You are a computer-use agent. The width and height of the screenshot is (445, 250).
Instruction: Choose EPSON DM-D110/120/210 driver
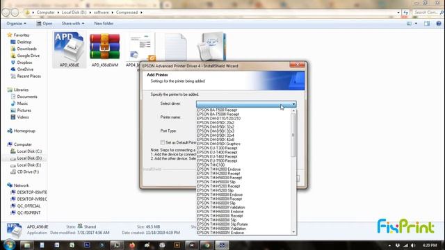pyautogui.click(x=219, y=119)
